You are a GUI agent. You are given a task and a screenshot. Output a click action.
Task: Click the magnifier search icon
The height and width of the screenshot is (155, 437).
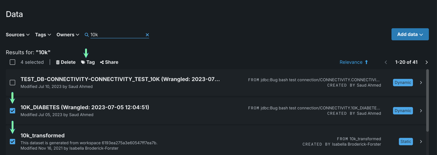[x=87, y=35]
